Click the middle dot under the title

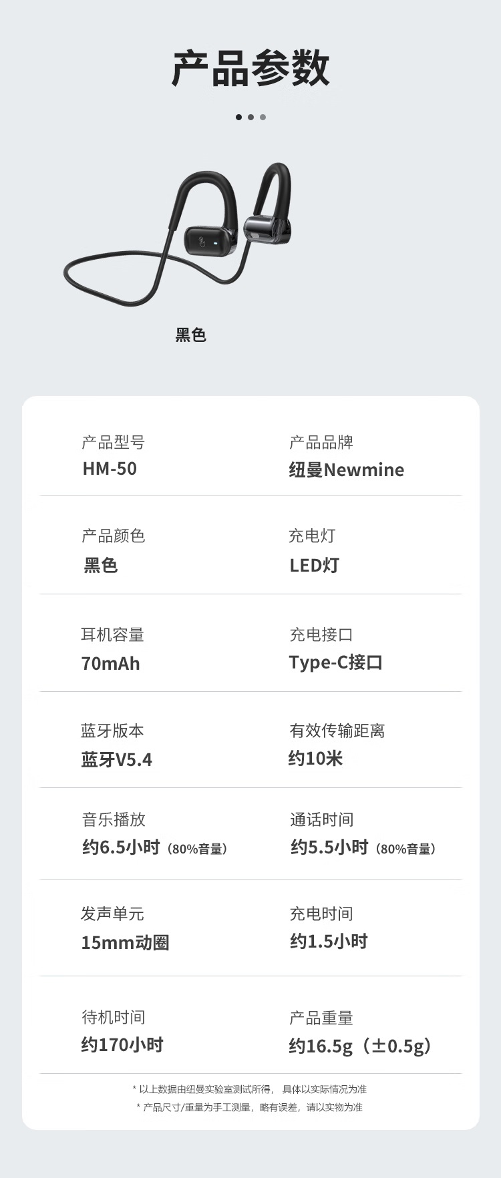[x=251, y=117]
